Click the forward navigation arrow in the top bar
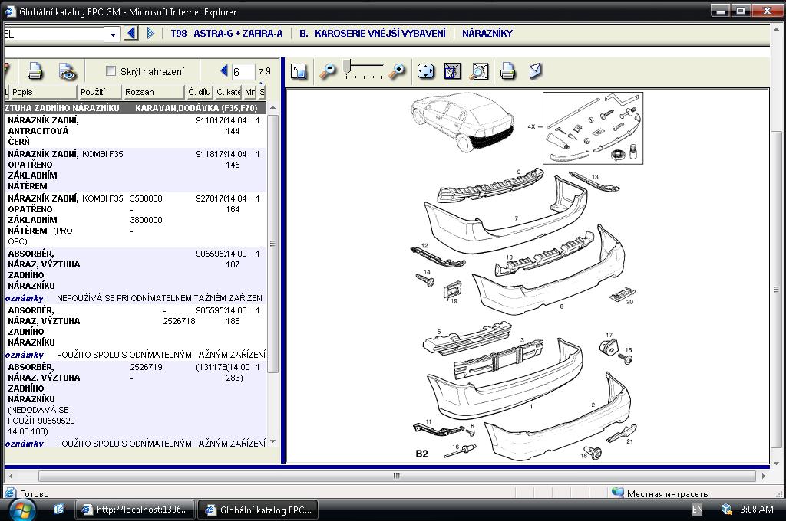This screenshot has width=786, height=521. (150, 33)
